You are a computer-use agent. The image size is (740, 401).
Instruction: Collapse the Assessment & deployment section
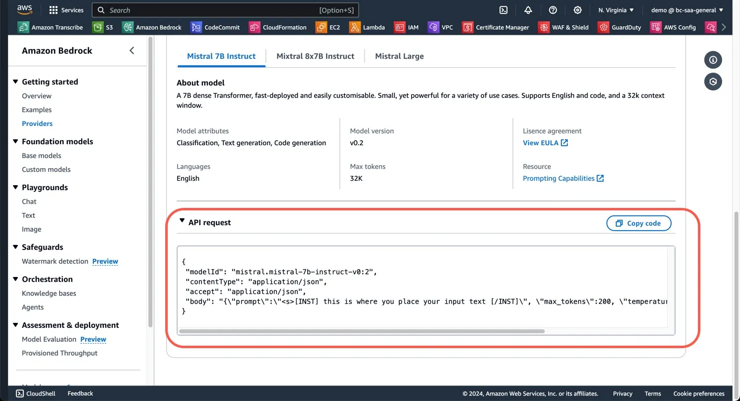pyautogui.click(x=15, y=325)
